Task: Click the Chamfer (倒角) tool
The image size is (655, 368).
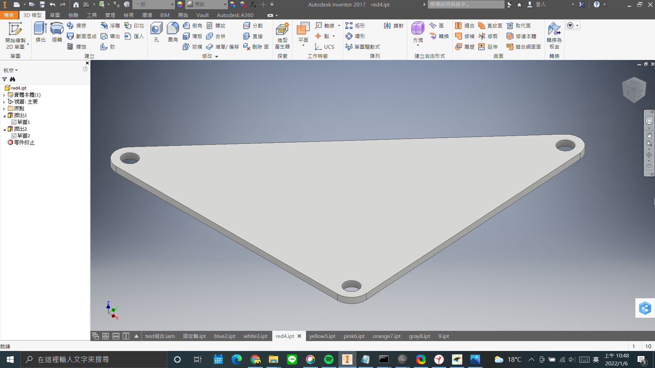Action: pyautogui.click(x=192, y=26)
